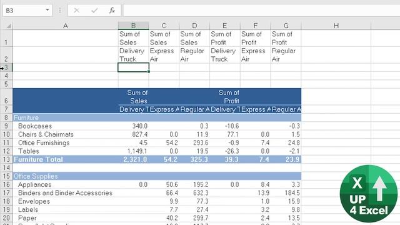Click the Enter checkmark icon in formula bar

pos(94,11)
